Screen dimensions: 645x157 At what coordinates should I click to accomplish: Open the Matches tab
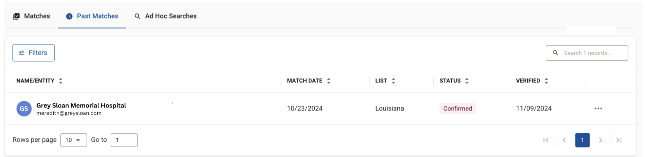pyautogui.click(x=31, y=16)
